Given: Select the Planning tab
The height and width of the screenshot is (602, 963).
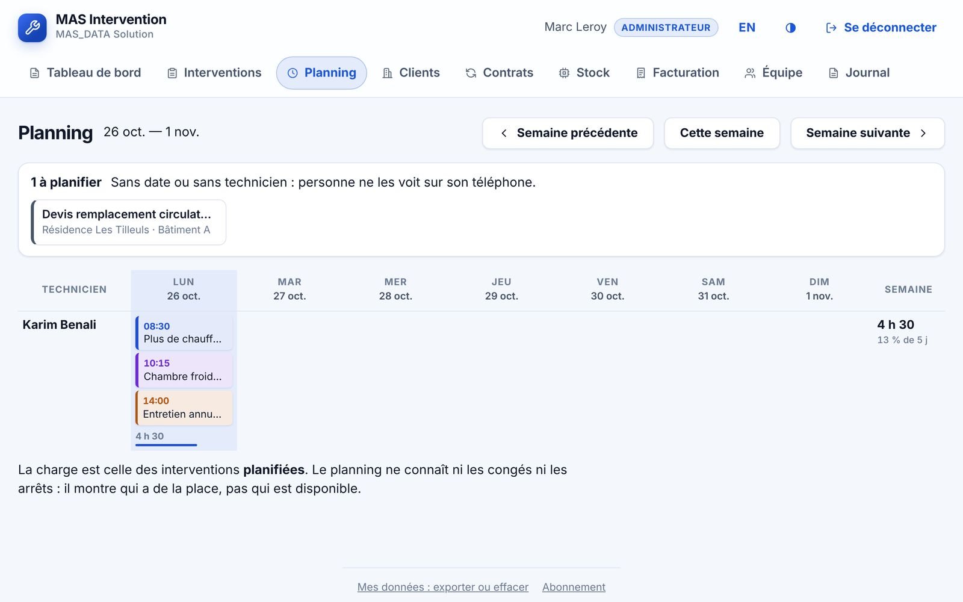Looking at the screenshot, I should 321,73.
